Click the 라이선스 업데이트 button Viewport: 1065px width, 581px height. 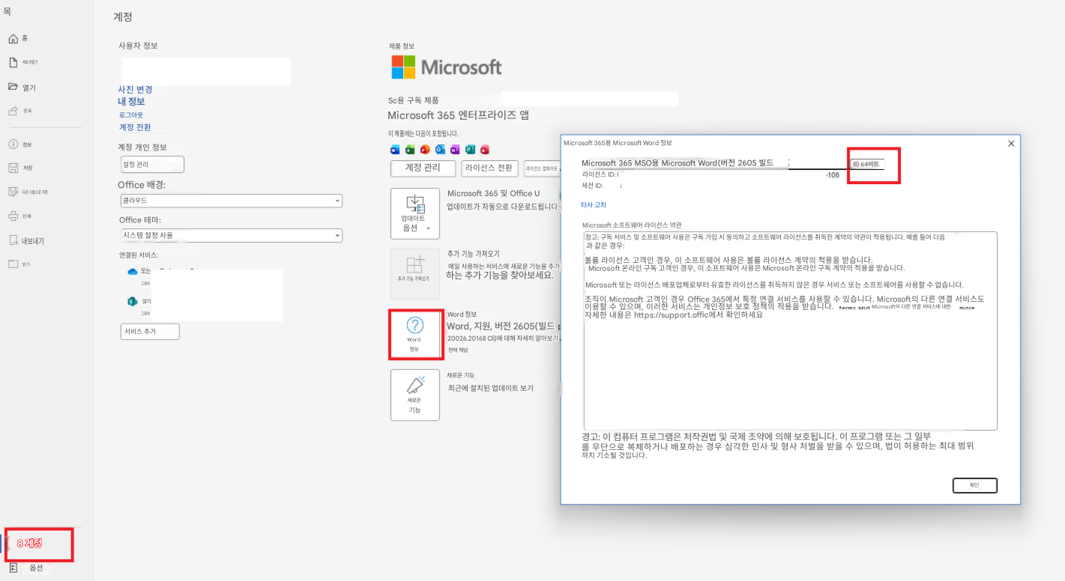click(x=542, y=168)
